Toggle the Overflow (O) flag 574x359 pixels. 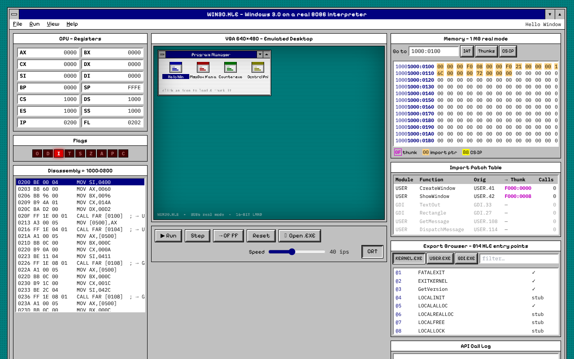pyautogui.click(x=37, y=153)
